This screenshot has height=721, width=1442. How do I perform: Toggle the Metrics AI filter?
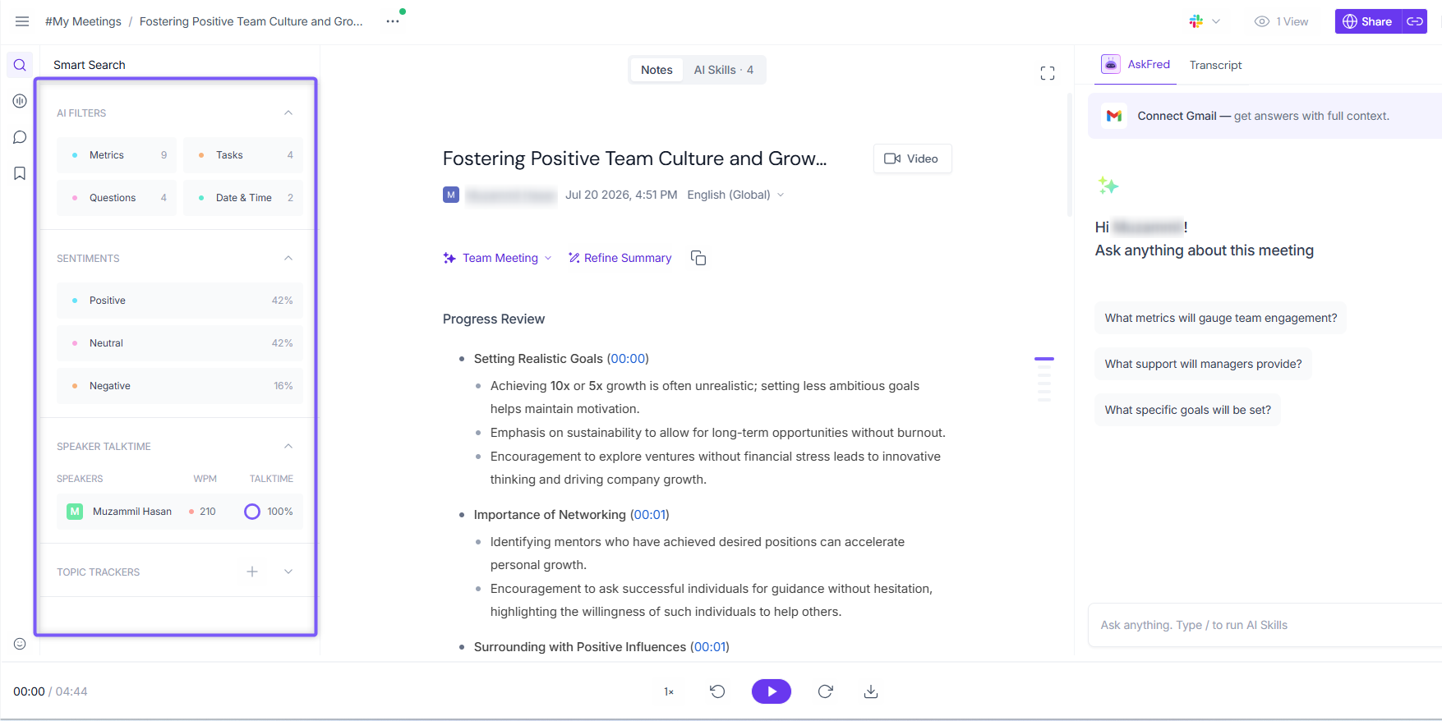click(x=117, y=155)
